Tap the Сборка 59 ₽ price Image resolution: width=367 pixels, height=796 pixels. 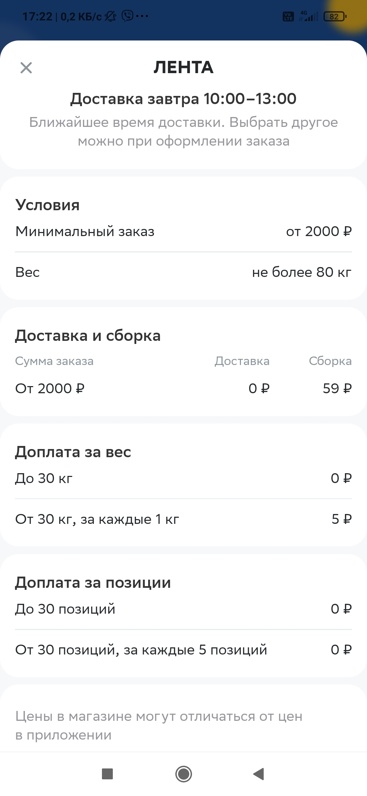(337, 388)
